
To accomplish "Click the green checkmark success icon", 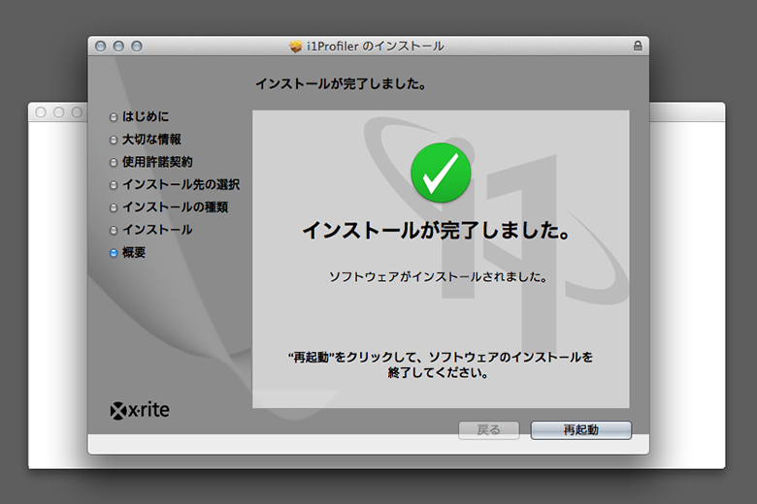I will click(x=441, y=172).
